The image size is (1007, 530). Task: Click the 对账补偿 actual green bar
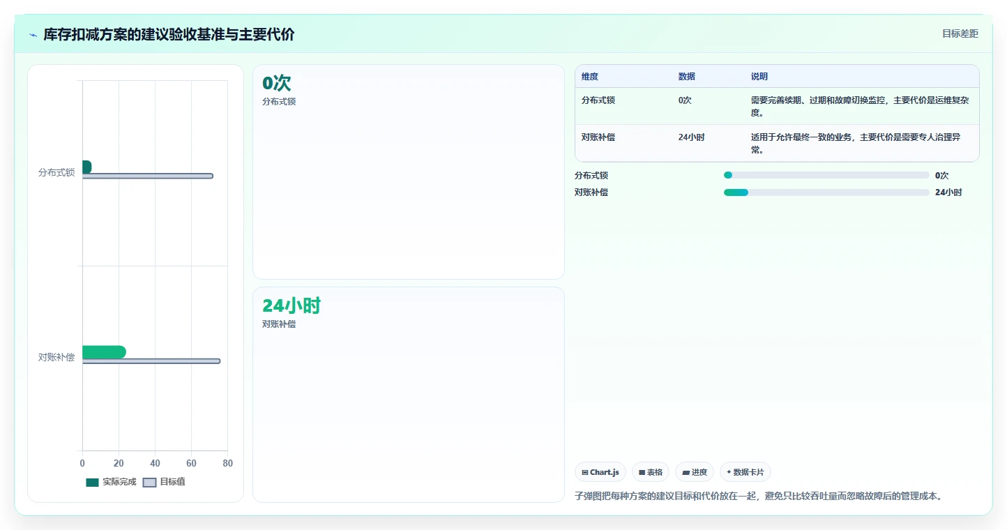104,352
